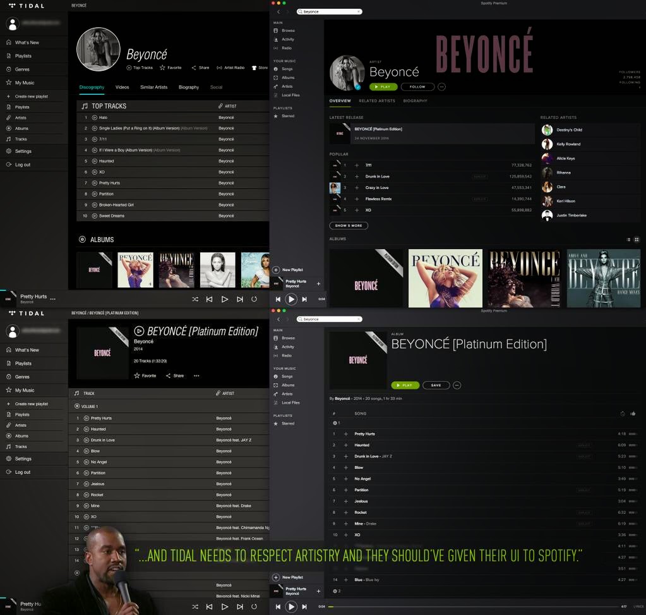Open Related Artists tab in Spotify
The width and height of the screenshot is (646, 615).
377,100
